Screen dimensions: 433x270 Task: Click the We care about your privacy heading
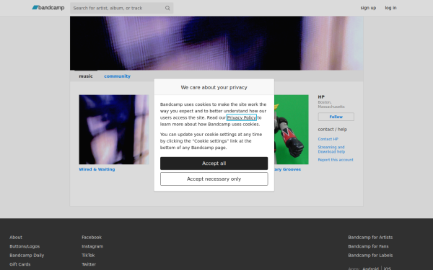coord(214,87)
